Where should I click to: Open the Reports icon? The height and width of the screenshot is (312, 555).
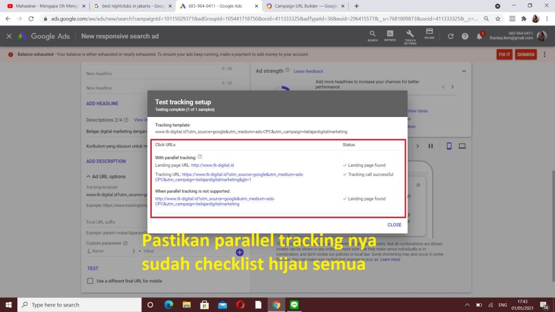coord(390,35)
